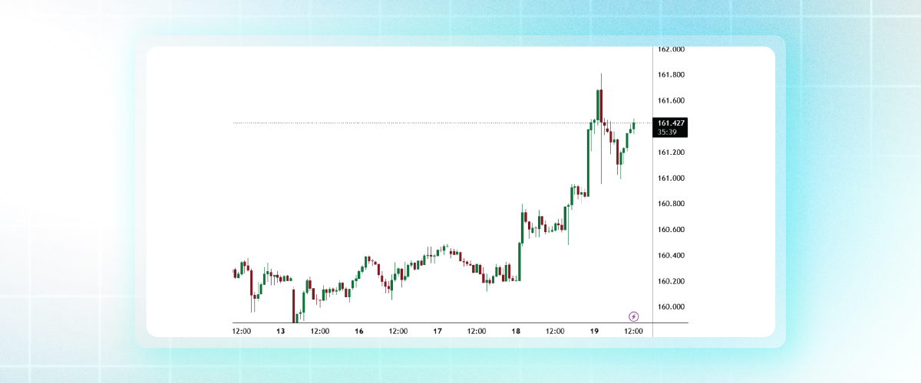Click the 161.800 price axis label
This screenshot has height=383, width=921.
[672, 75]
